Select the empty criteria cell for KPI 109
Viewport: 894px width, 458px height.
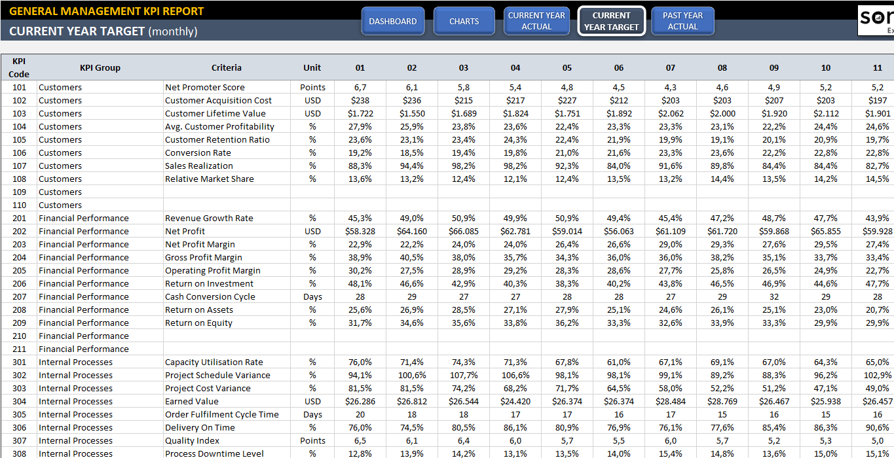[x=226, y=192]
